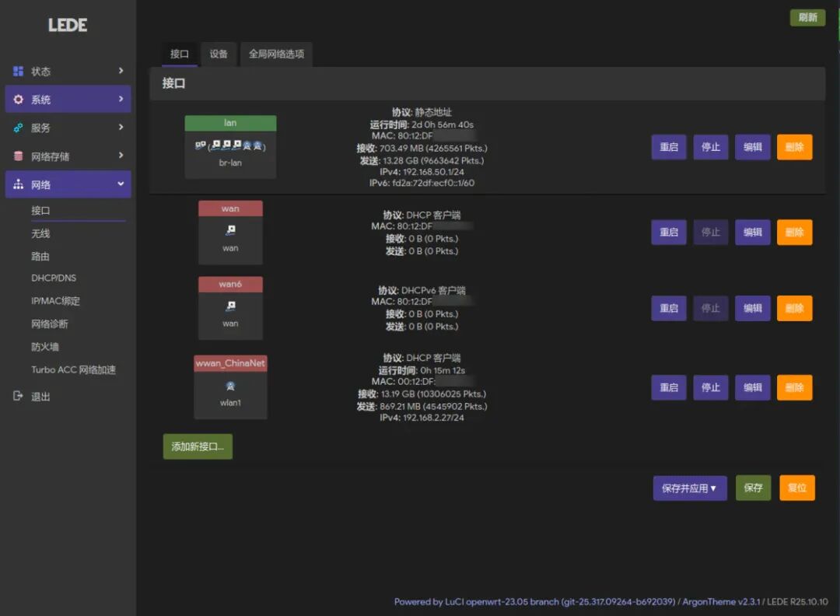Click the wan interface ethernet port icon

pos(230,230)
